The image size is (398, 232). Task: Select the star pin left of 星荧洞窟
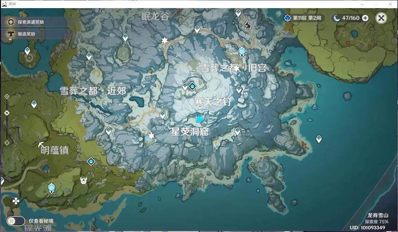tap(151, 136)
